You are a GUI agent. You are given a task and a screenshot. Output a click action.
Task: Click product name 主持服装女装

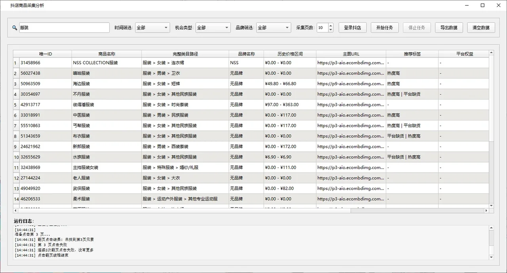[107, 168]
